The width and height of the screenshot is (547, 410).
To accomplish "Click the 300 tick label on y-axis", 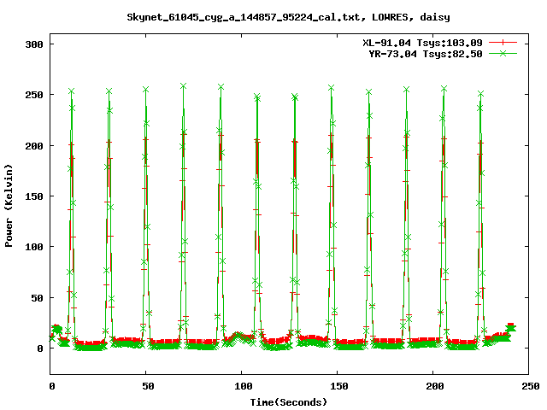I will (33, 44).
